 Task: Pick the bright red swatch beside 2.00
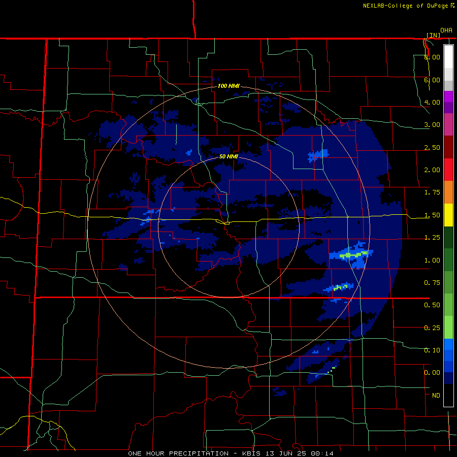click(448, 170)
